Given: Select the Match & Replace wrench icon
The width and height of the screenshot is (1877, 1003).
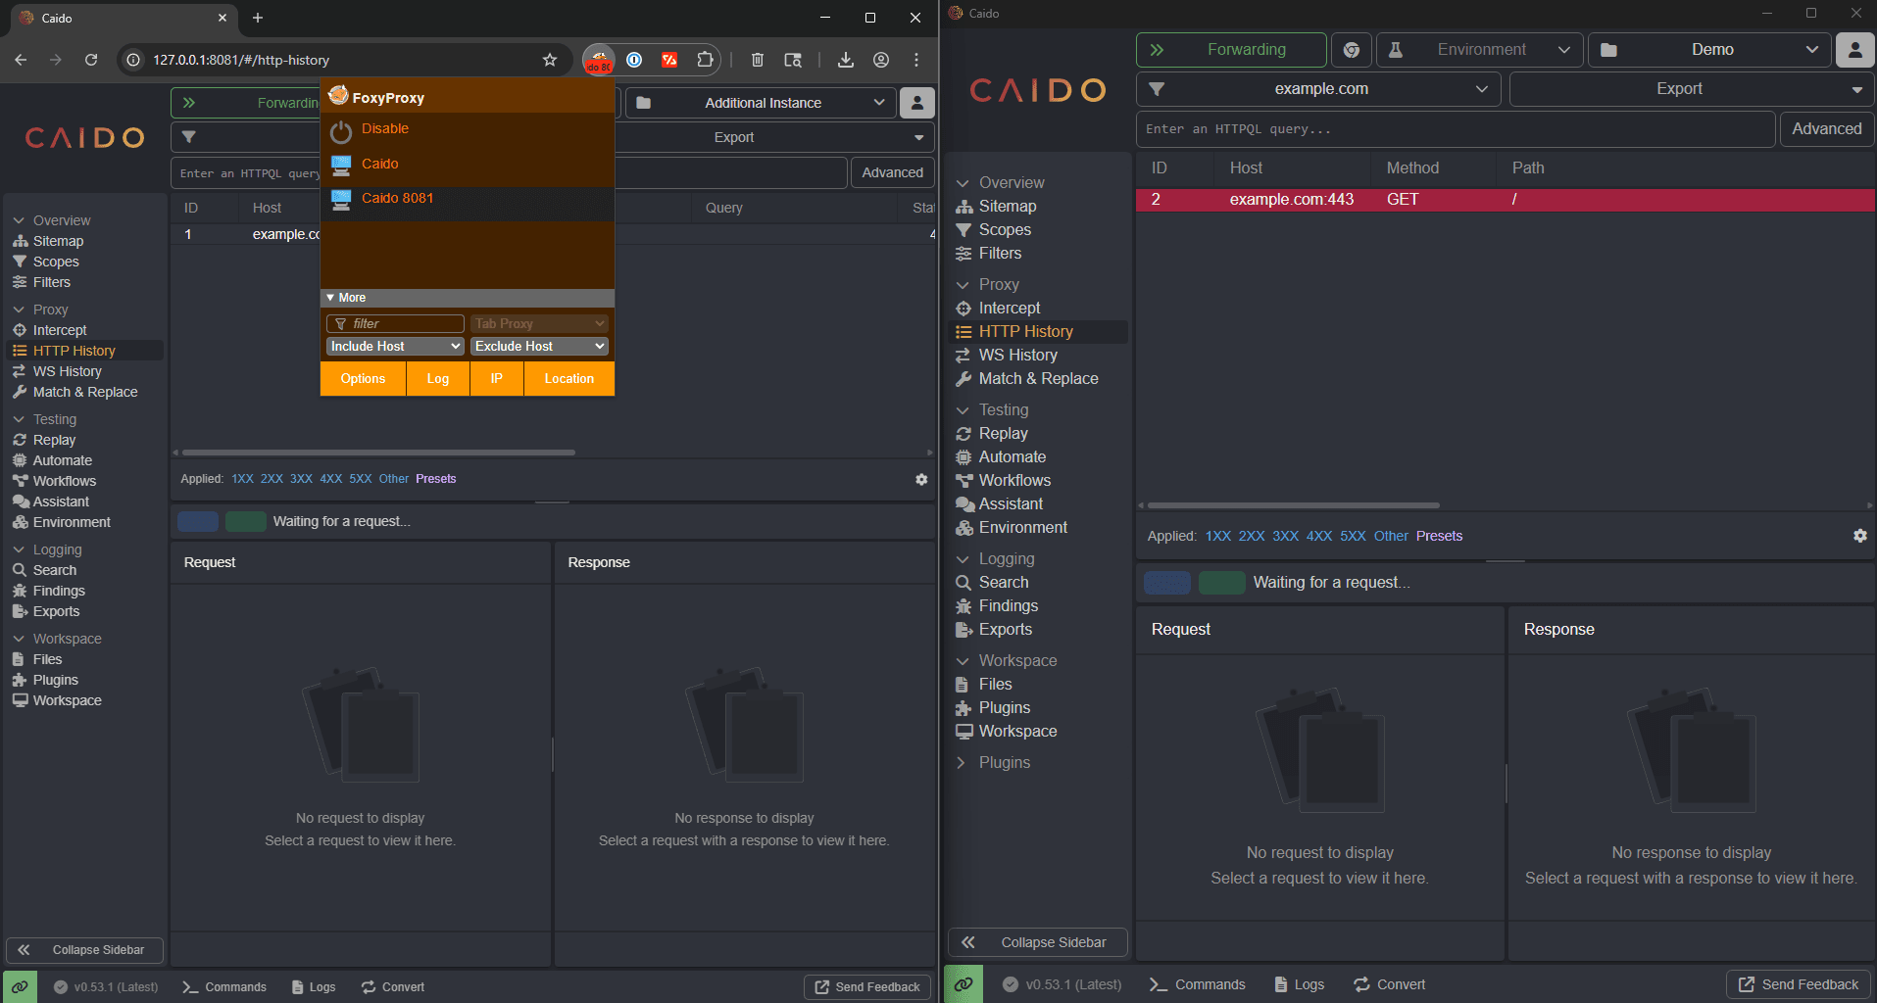Looking at the screenshot, I should (22, 392).
